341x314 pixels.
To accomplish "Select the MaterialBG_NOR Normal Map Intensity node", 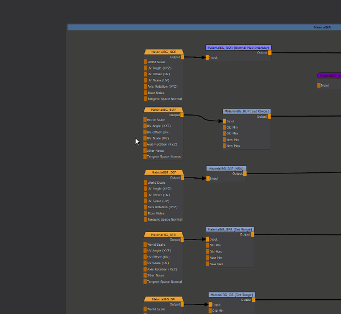I will [238, 48].
